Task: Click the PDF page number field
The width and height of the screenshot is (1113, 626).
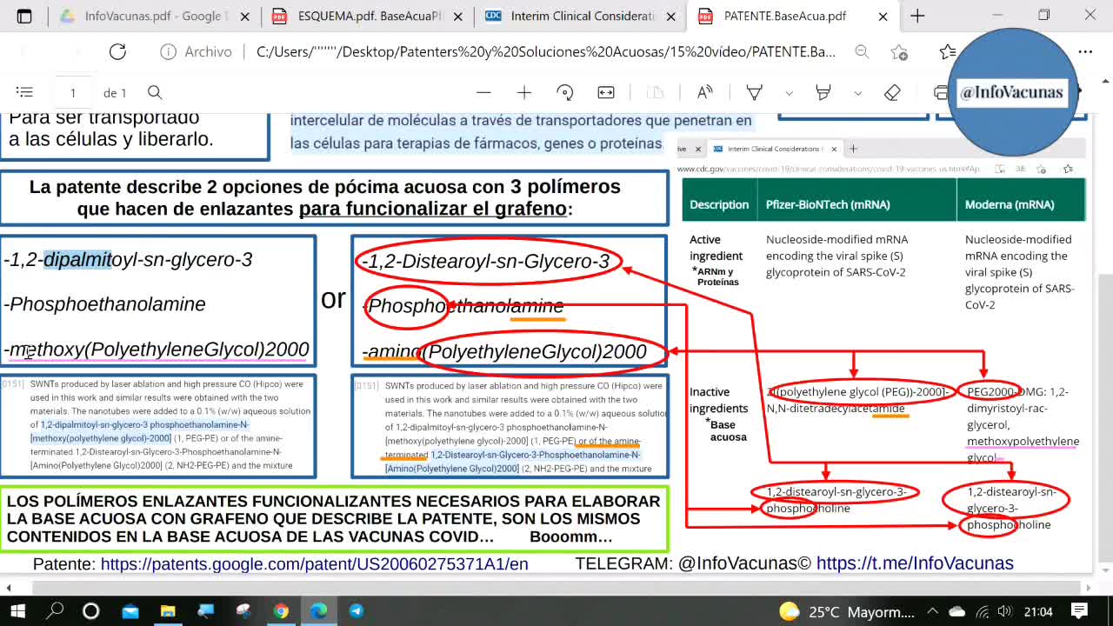Action: coord(73,92)
